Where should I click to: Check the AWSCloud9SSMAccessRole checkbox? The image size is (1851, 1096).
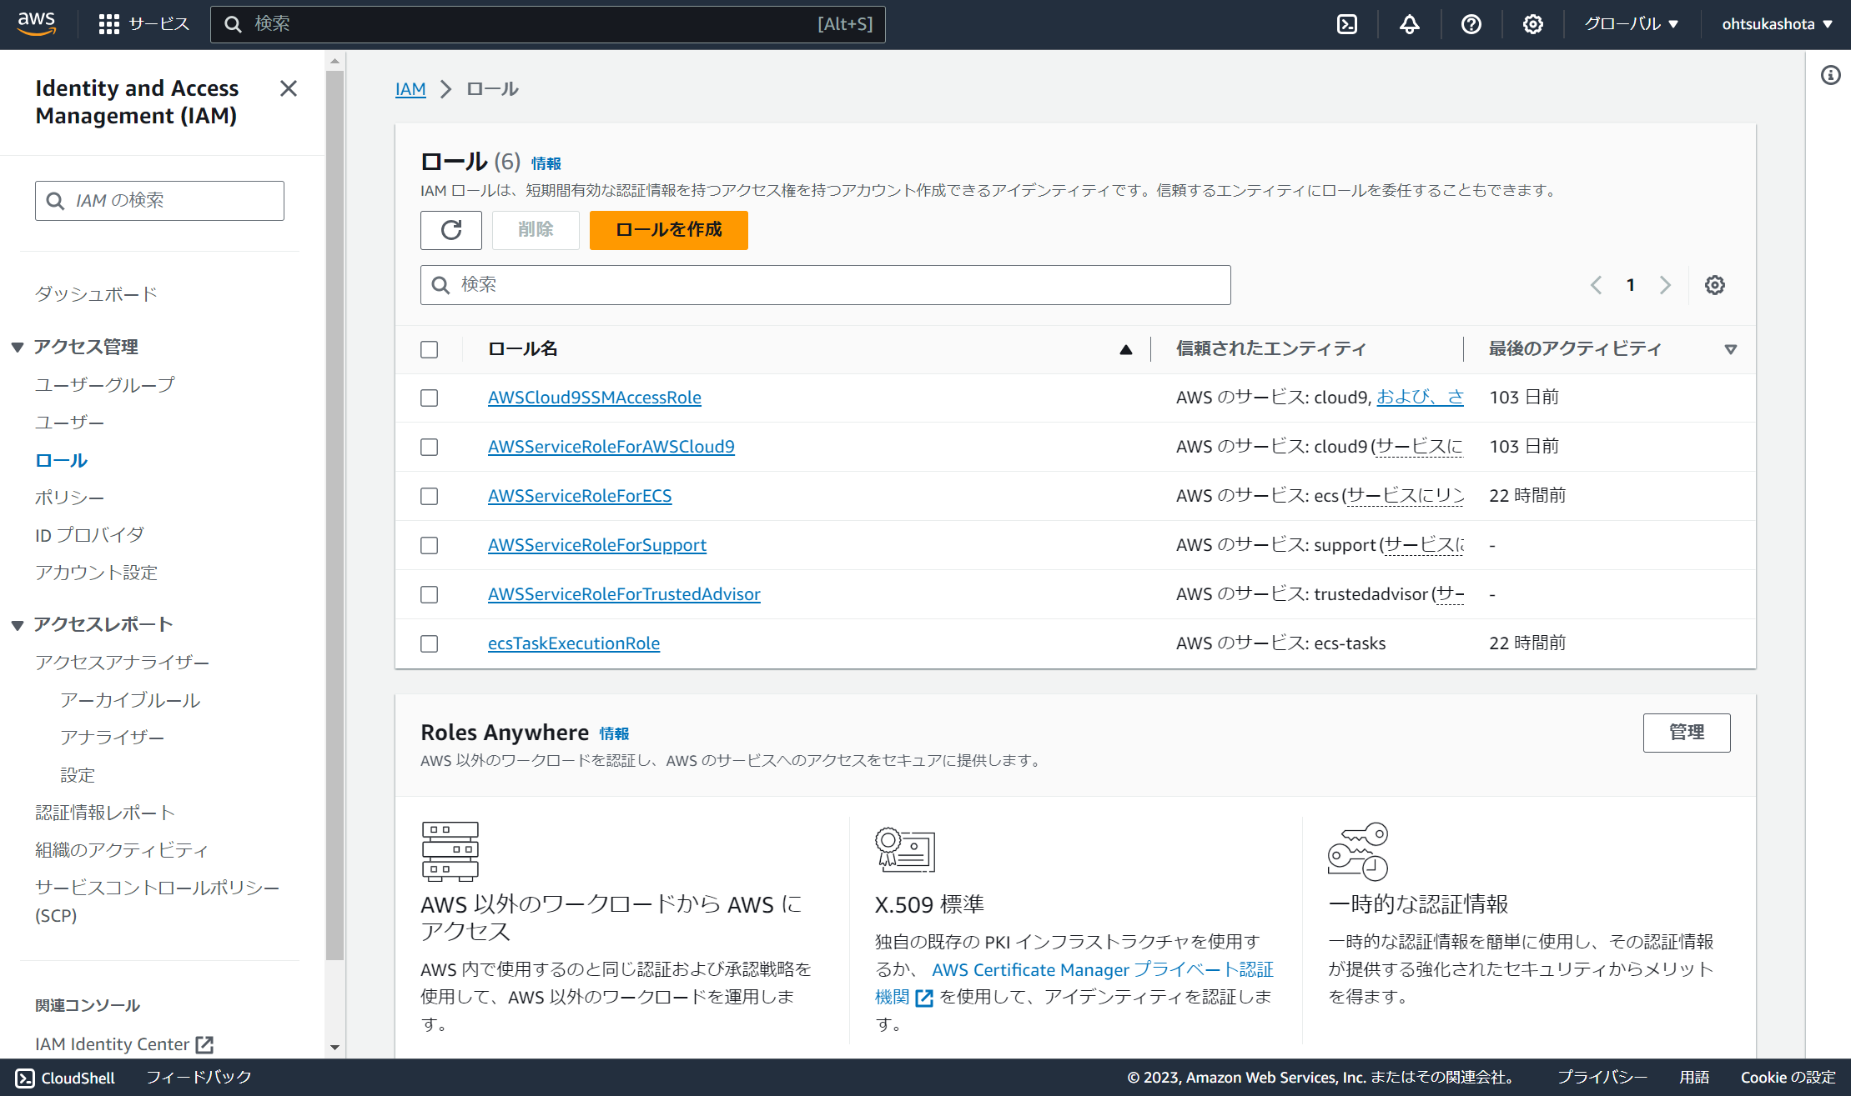pos(429,398)
